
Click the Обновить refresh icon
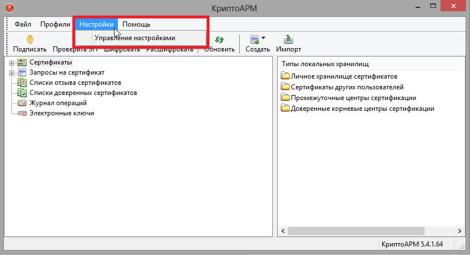point(219,40)
